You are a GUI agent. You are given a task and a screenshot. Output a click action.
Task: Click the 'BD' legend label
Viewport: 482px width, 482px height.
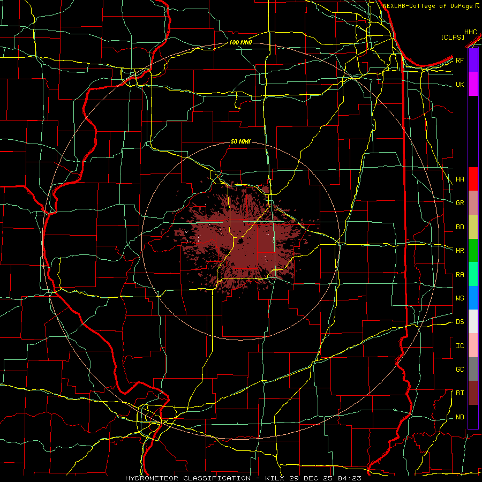tap(460, 227)
